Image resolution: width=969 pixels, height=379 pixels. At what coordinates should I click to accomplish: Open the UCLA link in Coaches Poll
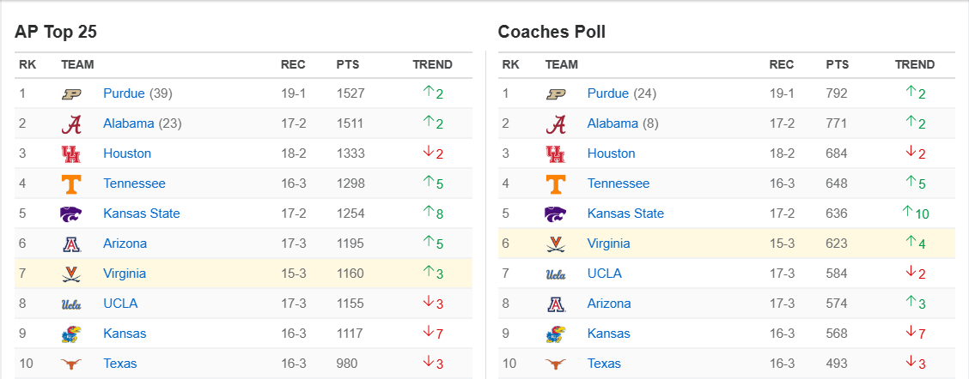pos(605,274)
